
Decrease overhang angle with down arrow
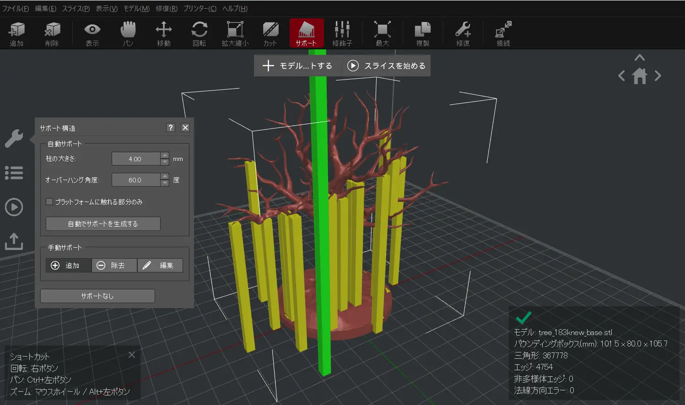165,183
